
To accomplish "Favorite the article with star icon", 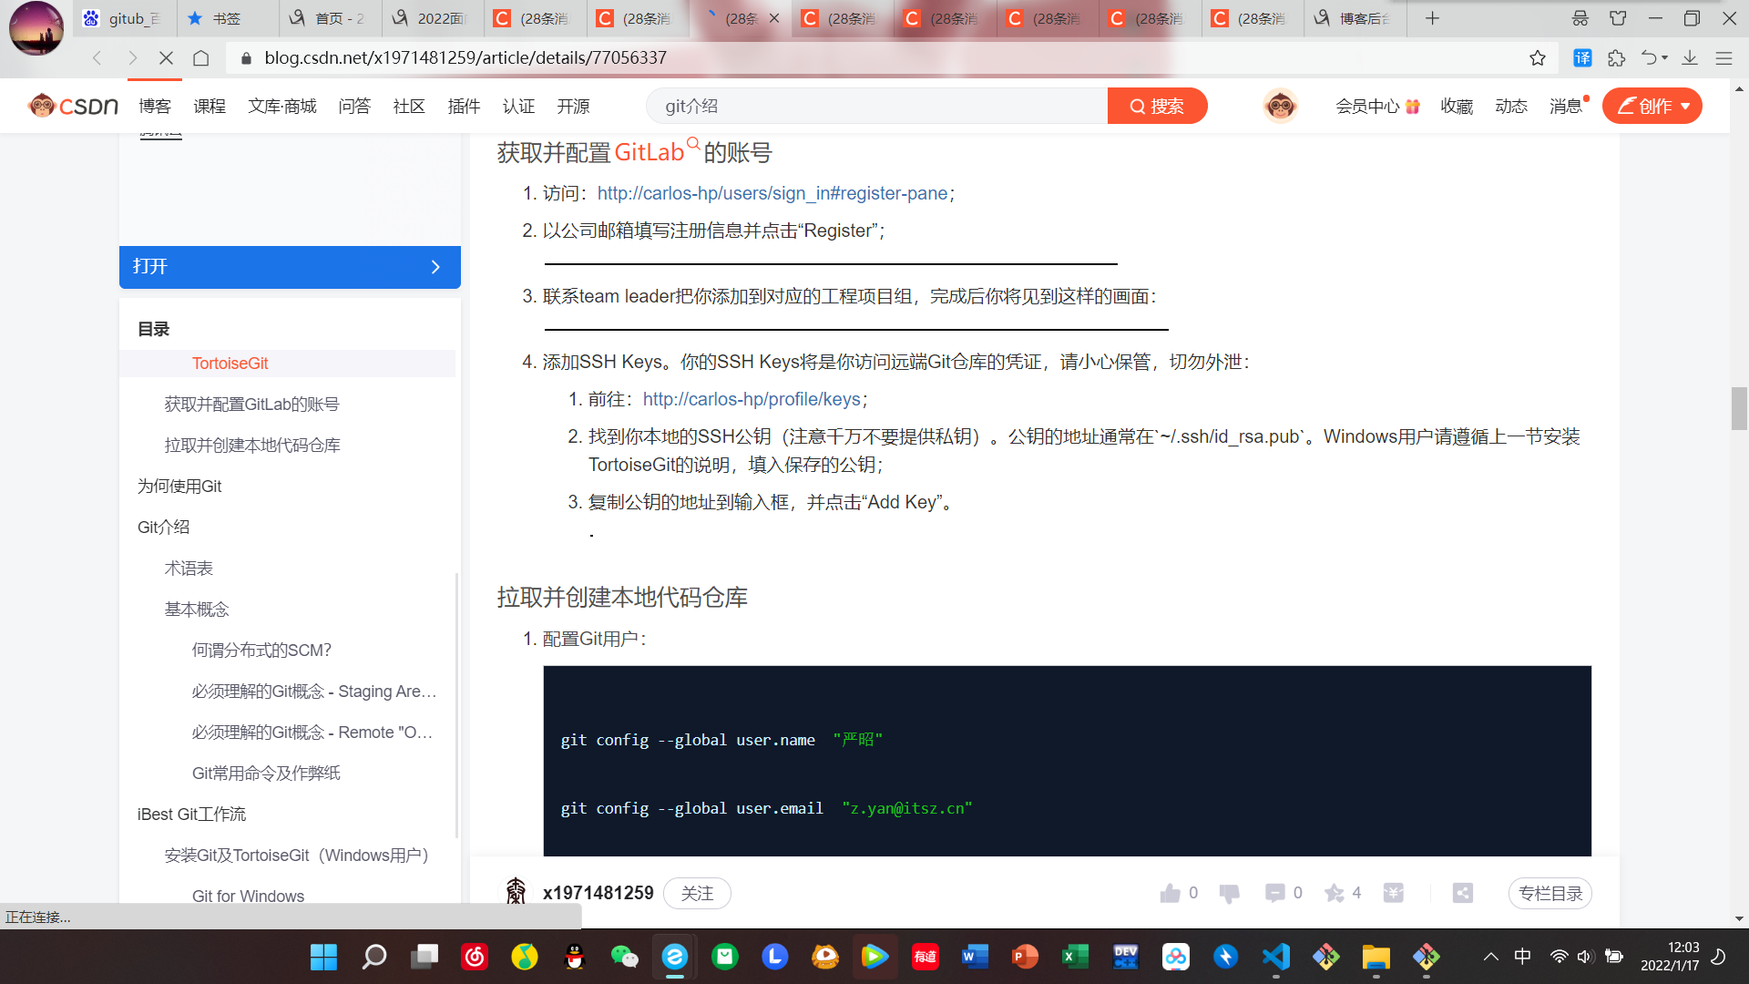I will [x=1335, y=893].
